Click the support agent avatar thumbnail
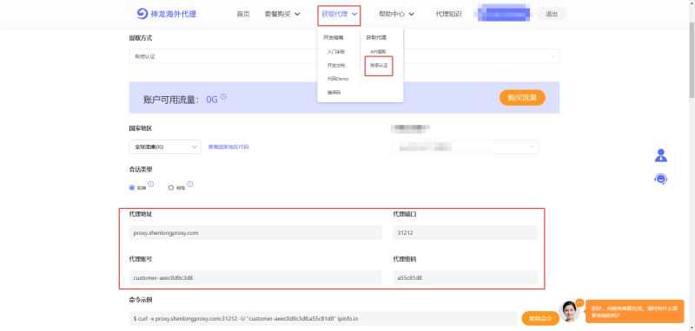The image size is (695, 331). point(570,311)
